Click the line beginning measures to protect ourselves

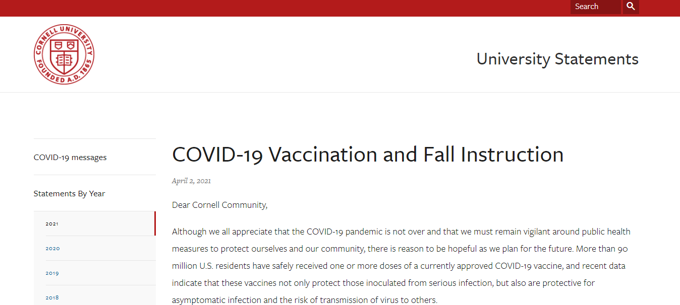400,249
